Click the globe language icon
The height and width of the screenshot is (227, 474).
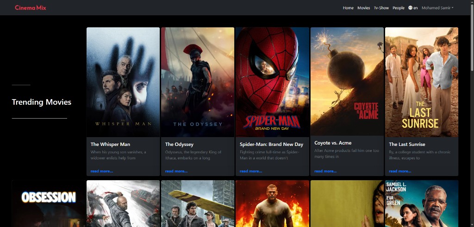pyautogui.click(x=410, y=8)
